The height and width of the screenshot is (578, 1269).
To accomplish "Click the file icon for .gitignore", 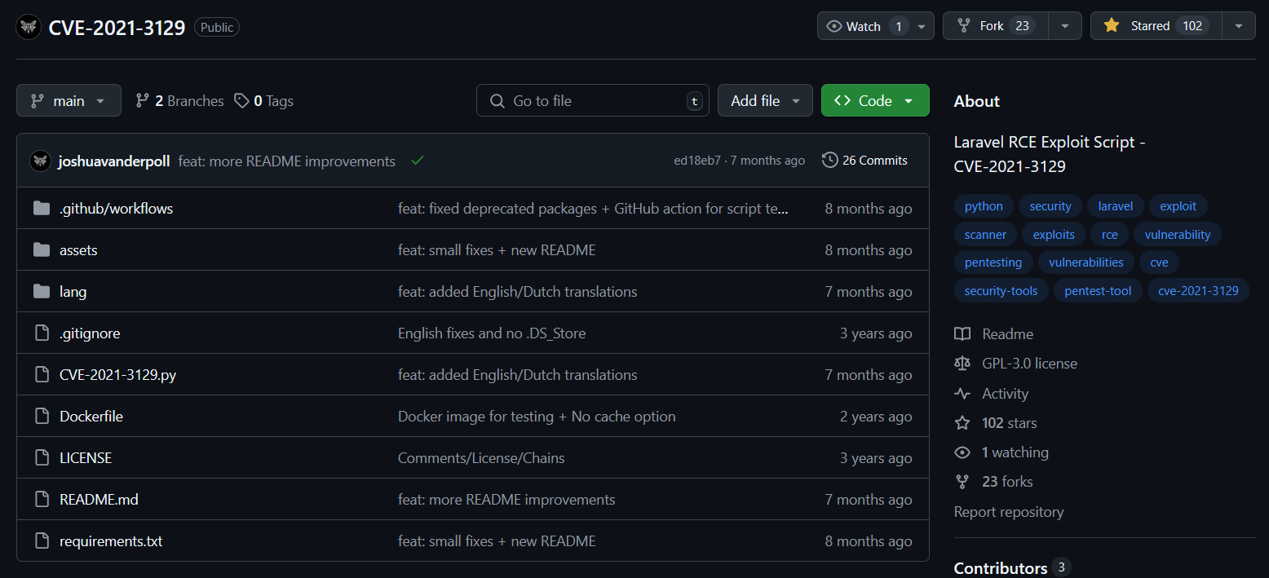I will [x=42, y=333].
